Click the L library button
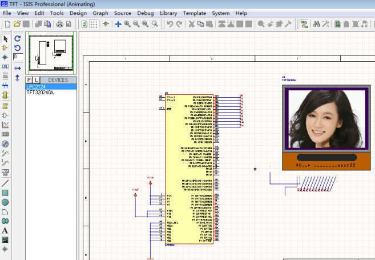 (36, 80)
